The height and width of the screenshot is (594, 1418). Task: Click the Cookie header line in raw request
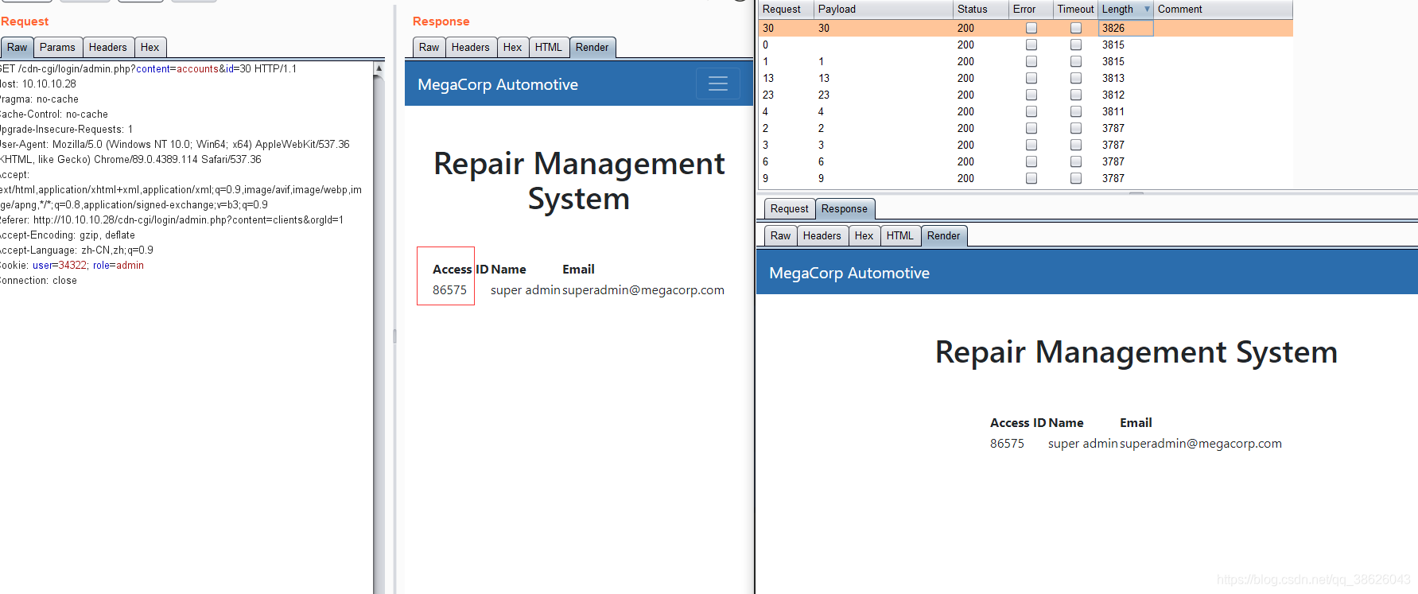[x=72, y=265]
